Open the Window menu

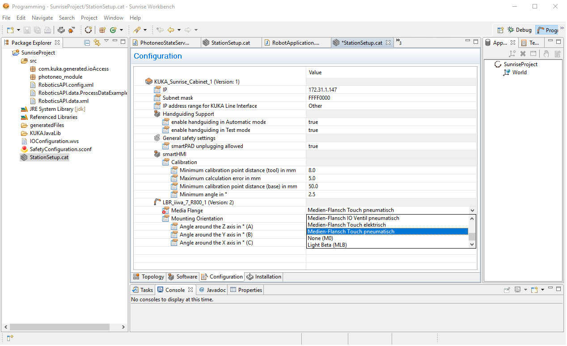(x=114, y=18)
